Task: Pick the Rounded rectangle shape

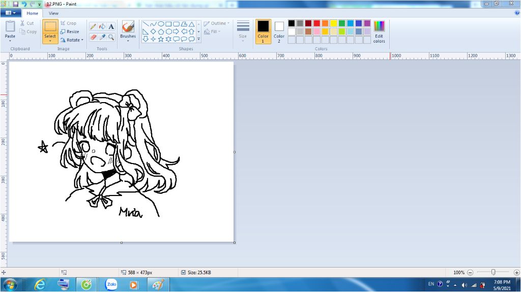Action: [176, 24]
